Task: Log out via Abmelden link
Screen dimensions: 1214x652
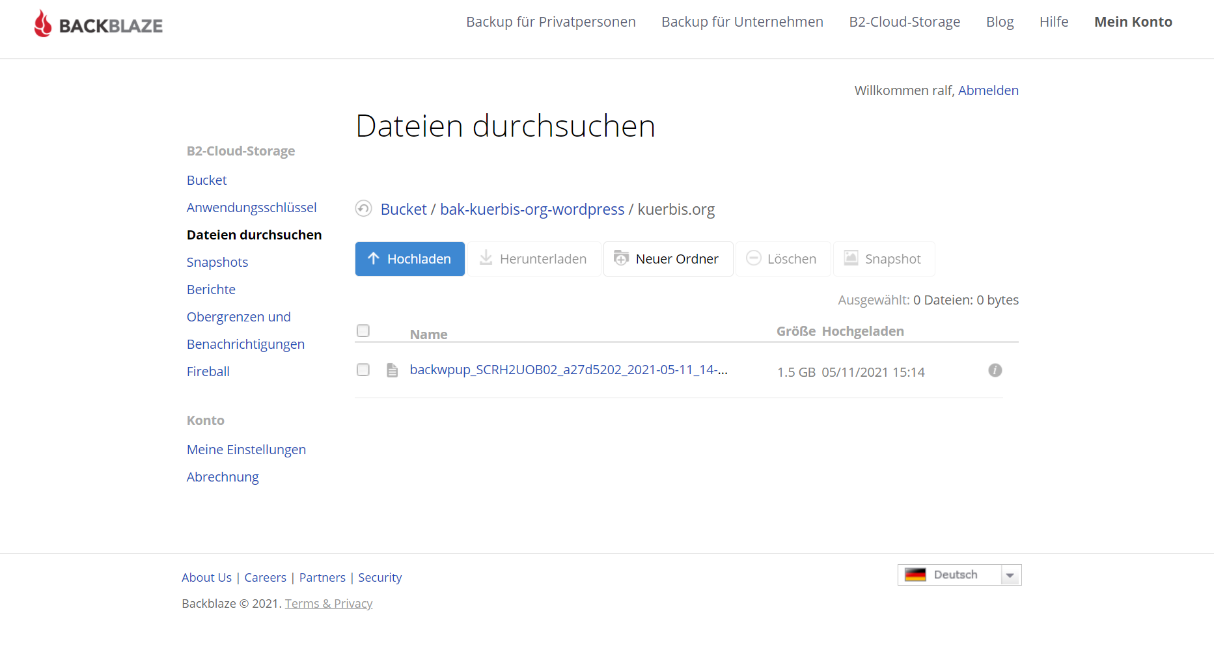Action: [x=988, y=90]
